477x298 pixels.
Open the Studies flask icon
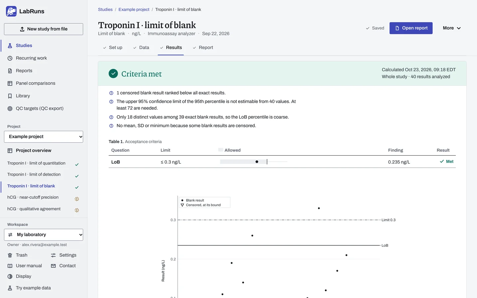10,46
